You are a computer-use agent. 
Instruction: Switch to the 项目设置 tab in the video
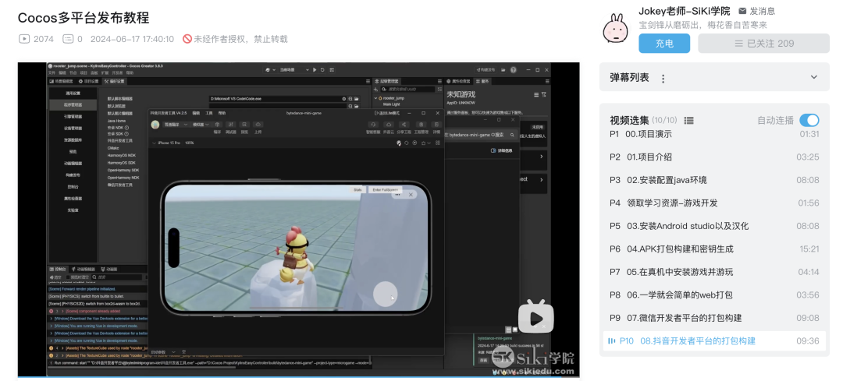tap(89, 81)
